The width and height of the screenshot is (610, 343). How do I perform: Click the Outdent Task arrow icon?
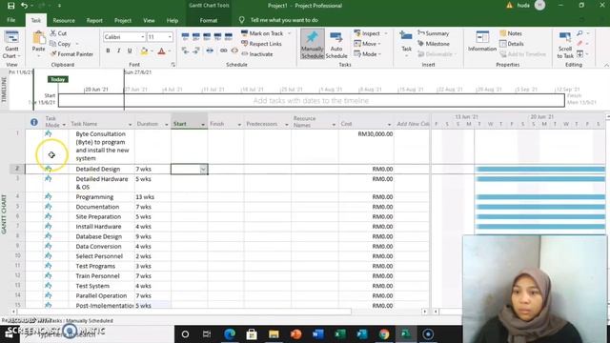[x=185, y=50]
